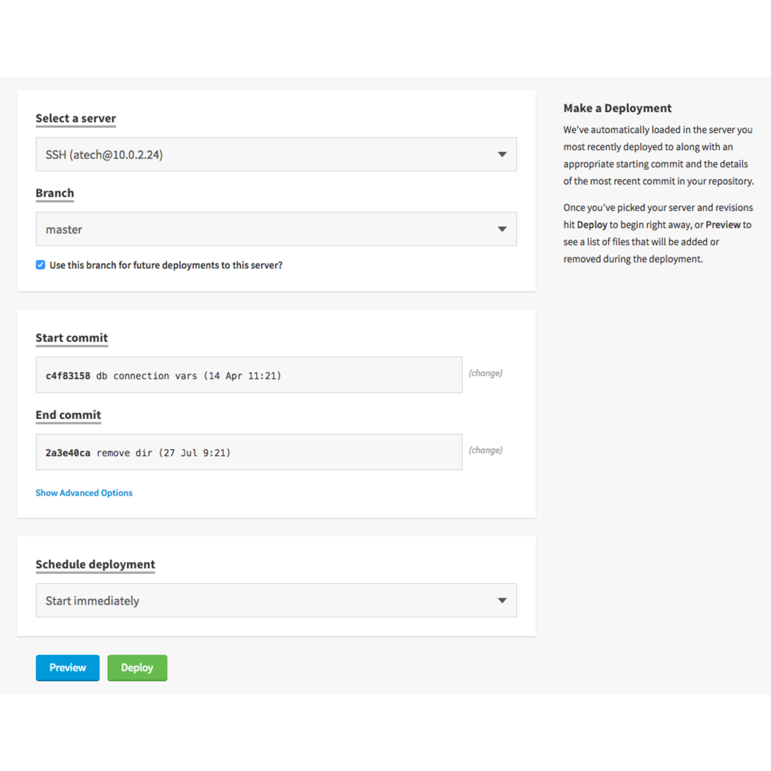771x771 pixels.
Task: Open the server dropdown arrow
Action: (x=502, y=154)
